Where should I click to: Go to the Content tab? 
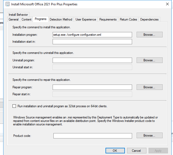click(27, 19)
